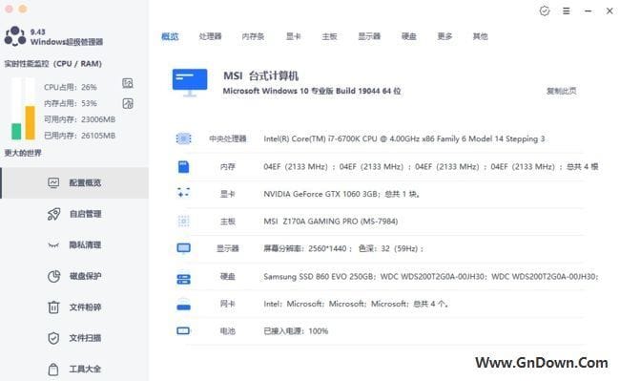Switch to the 内存条 tab
Image resolution: width=620 pixels, height=381 pixels.
tap(253, 36)
